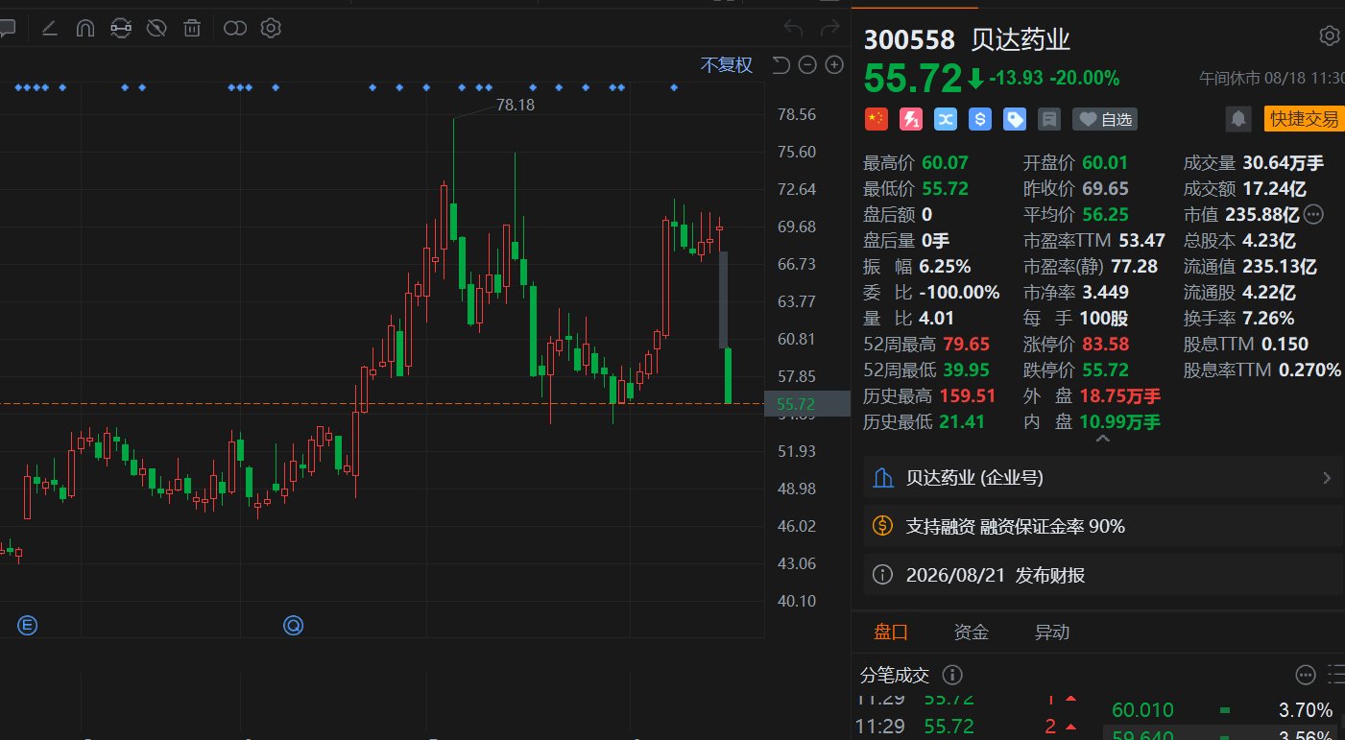Click 支持融资 融资保证金率 90% row

coord(1103,526)
